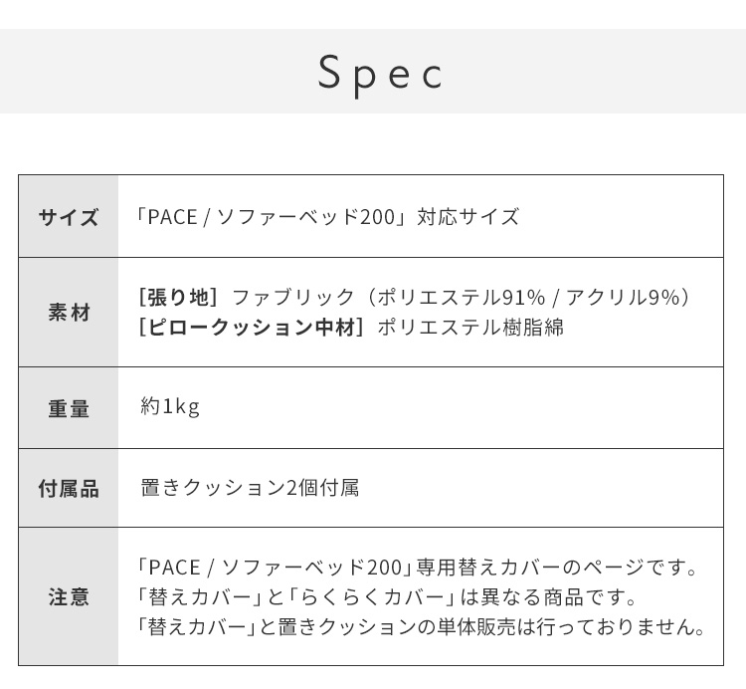Select the 注意 row label cell
This screenshot has width=746, height=689.
[69, 596]
